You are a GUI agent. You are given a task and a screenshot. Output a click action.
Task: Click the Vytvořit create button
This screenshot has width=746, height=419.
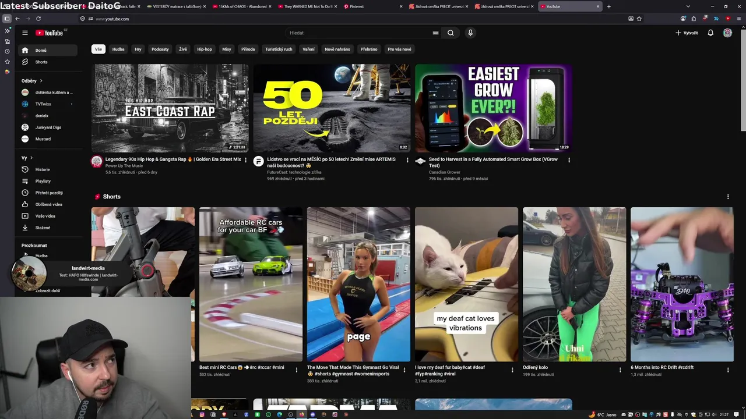pos(687,33)
